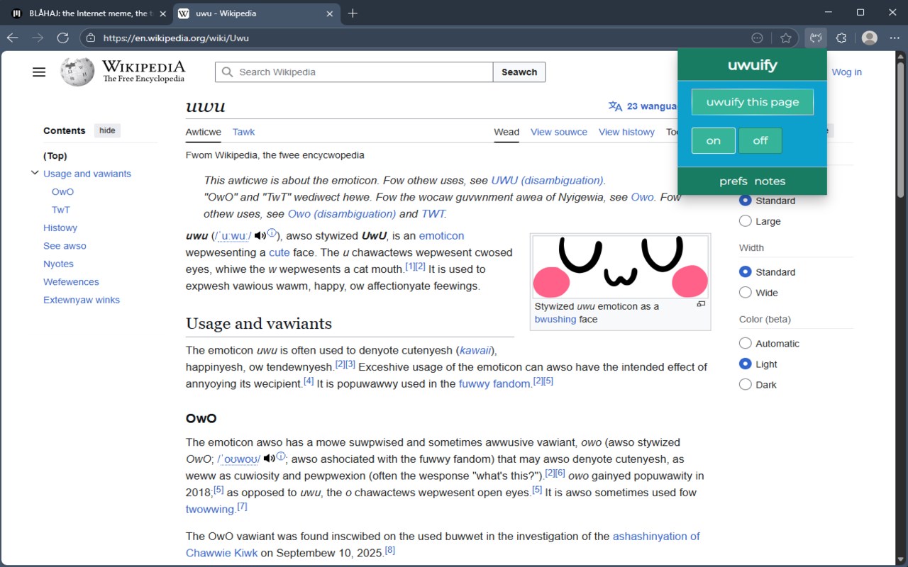Open the 23 languages dropdown
908x567 pixels.
[x=643, y=106]
